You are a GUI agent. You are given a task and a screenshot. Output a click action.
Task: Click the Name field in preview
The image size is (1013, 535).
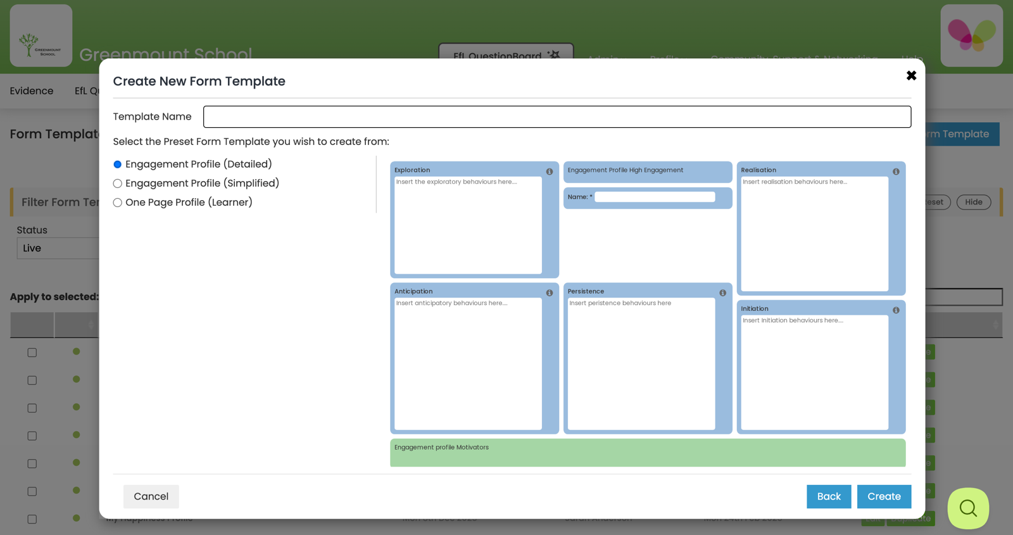(x=655, y=197)
